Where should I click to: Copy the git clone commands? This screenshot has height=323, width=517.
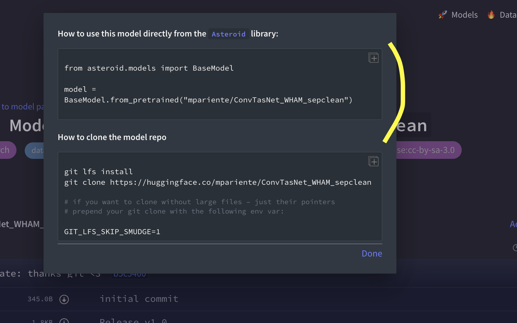click(373, 161)
